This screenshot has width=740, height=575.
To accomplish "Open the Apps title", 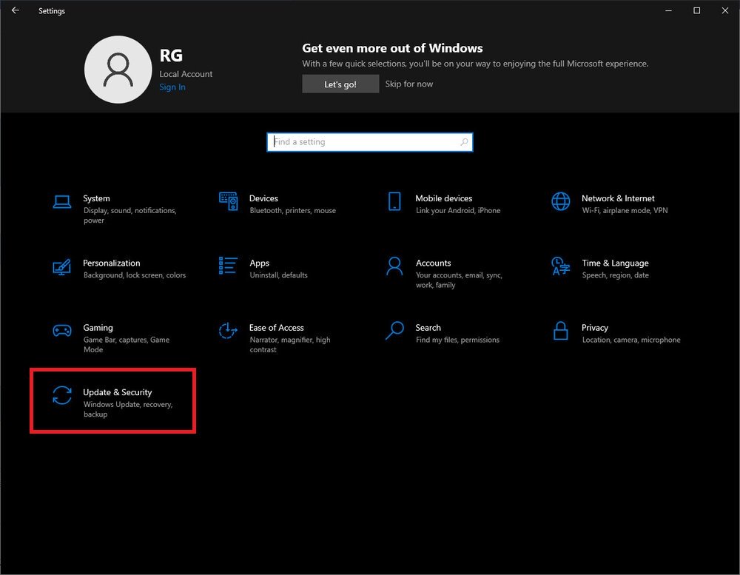I will tap(259, 263).
